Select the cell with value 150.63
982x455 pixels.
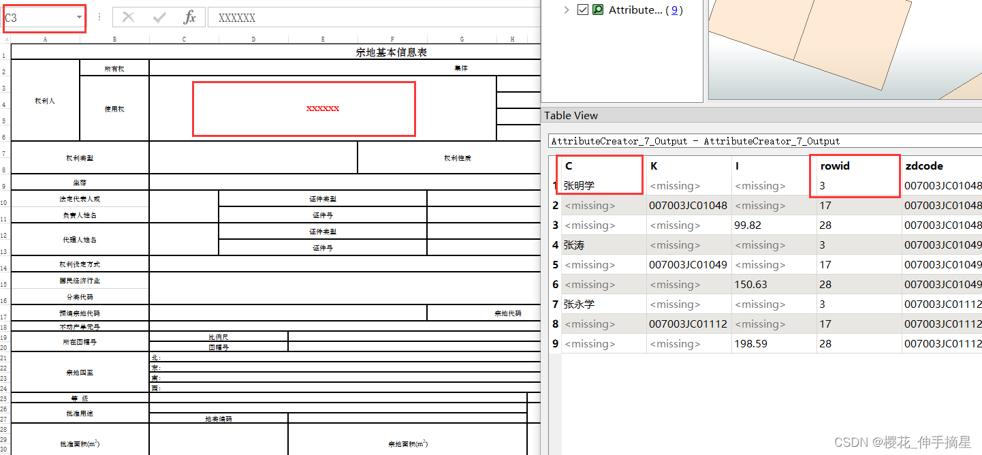click(751, 284)
